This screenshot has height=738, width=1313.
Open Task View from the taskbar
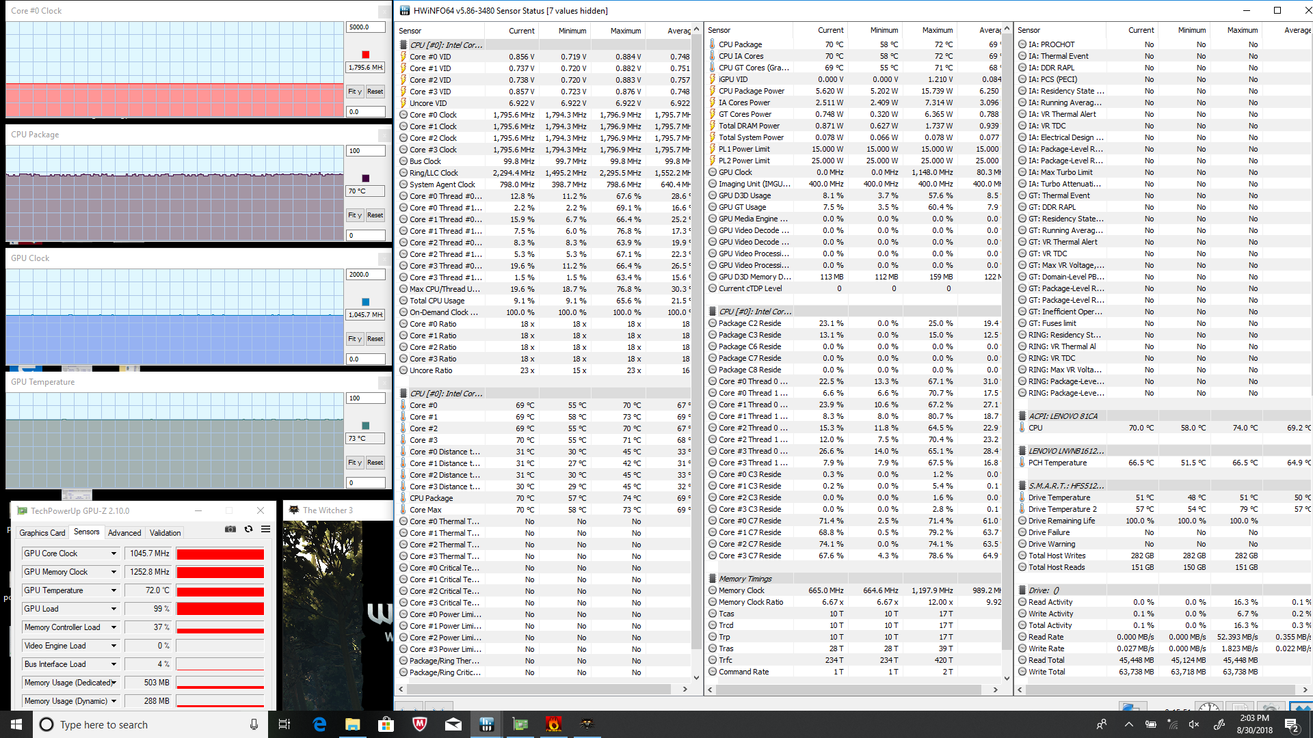[x=284, y=724]
